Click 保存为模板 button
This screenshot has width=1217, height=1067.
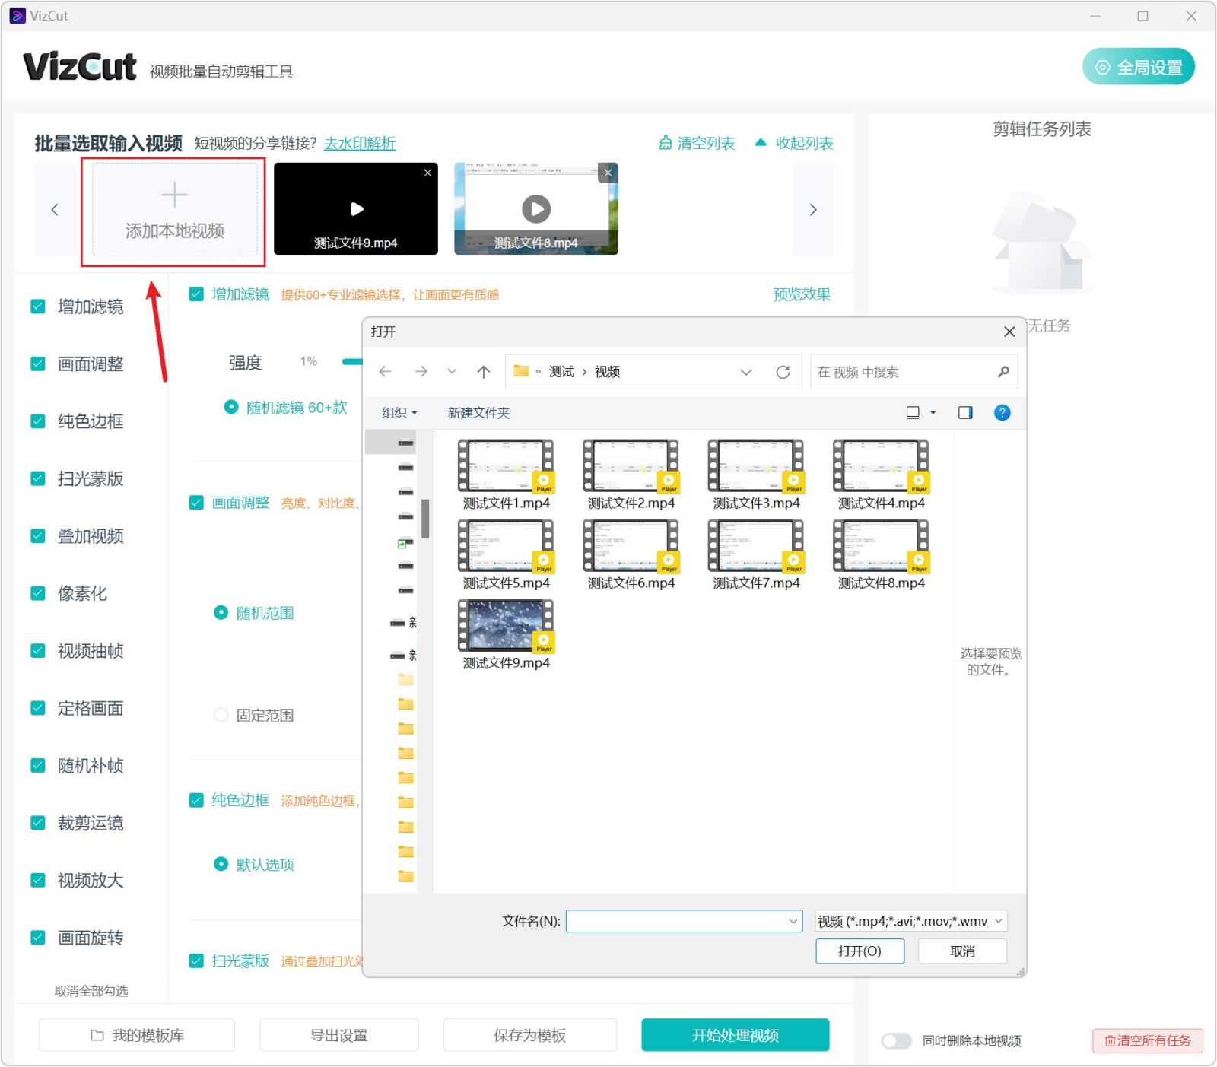pyautogui.click(x=529, y=1035)
